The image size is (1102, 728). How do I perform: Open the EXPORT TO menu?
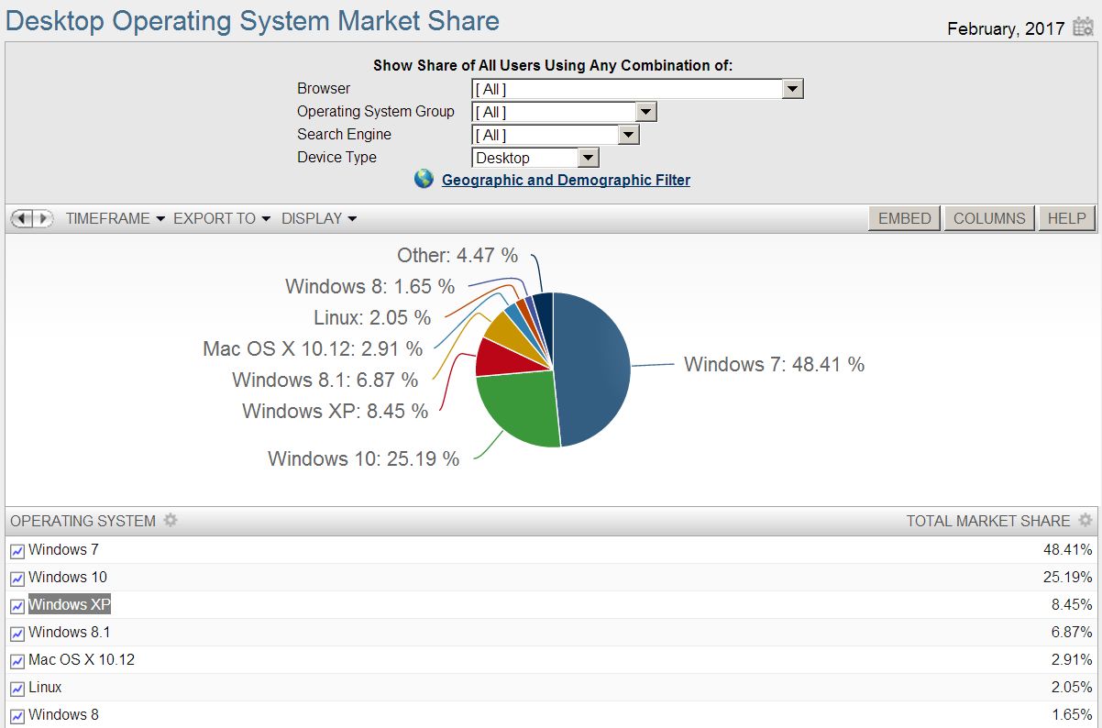pos(215,218)
